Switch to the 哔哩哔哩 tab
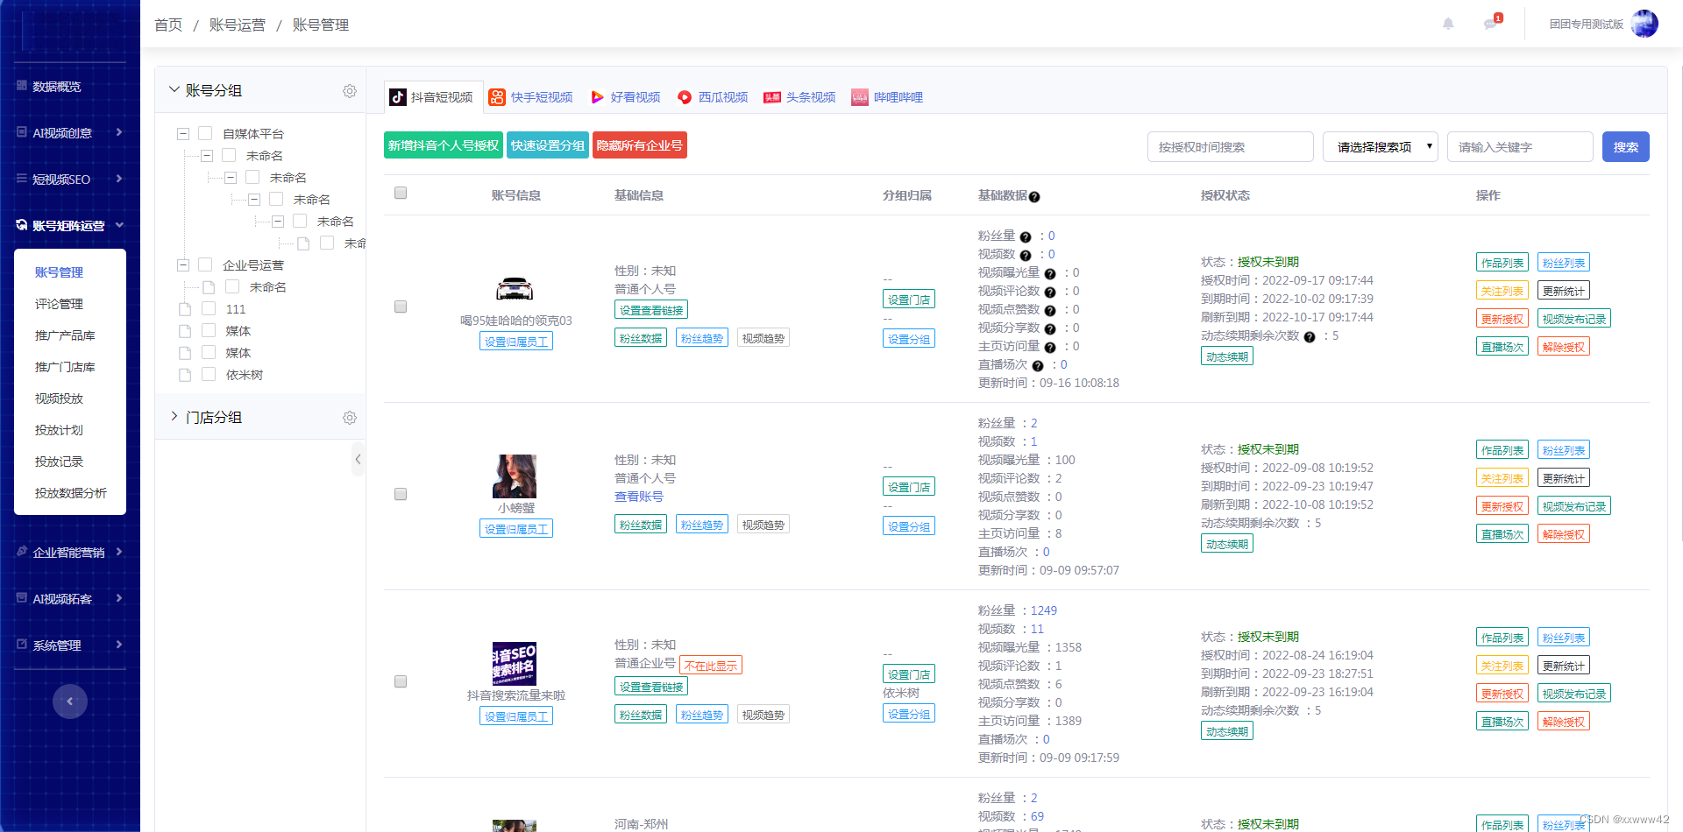This screenshot has width=1683, height=832. coord(887,97)
